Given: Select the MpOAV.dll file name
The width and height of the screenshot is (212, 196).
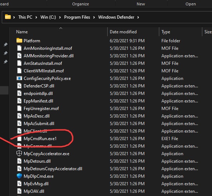Looking at the screenshot, I should pyautogui.click(x=34, y=191).
